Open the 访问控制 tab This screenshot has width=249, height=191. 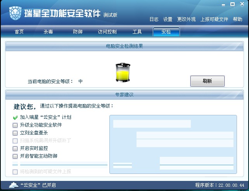click(107, 31)
